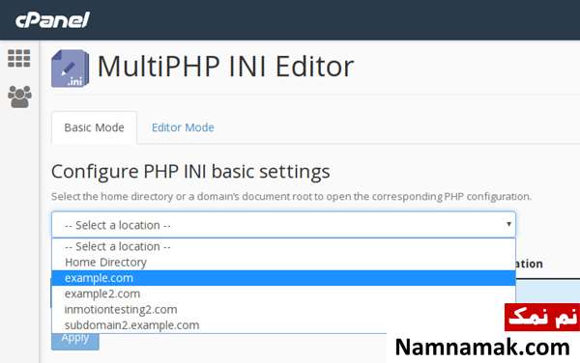Select example2.com from the location list
This screenshot has height=363, width=580.
click(283, 293)
